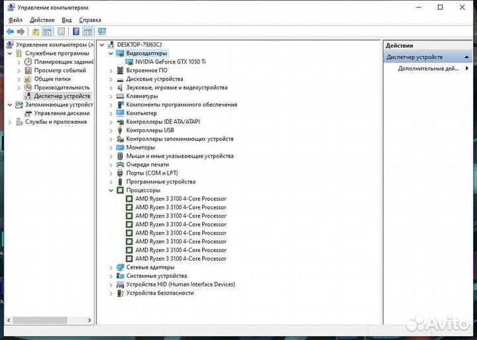
Task: Click the Security devices category icon
Action: (x=120, y=293)
